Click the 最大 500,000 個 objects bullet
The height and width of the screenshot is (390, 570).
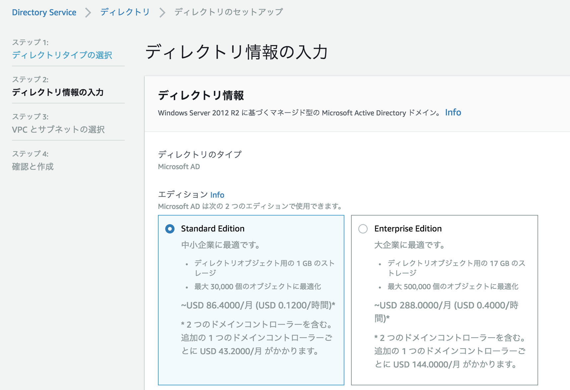(x=453, y=287)
